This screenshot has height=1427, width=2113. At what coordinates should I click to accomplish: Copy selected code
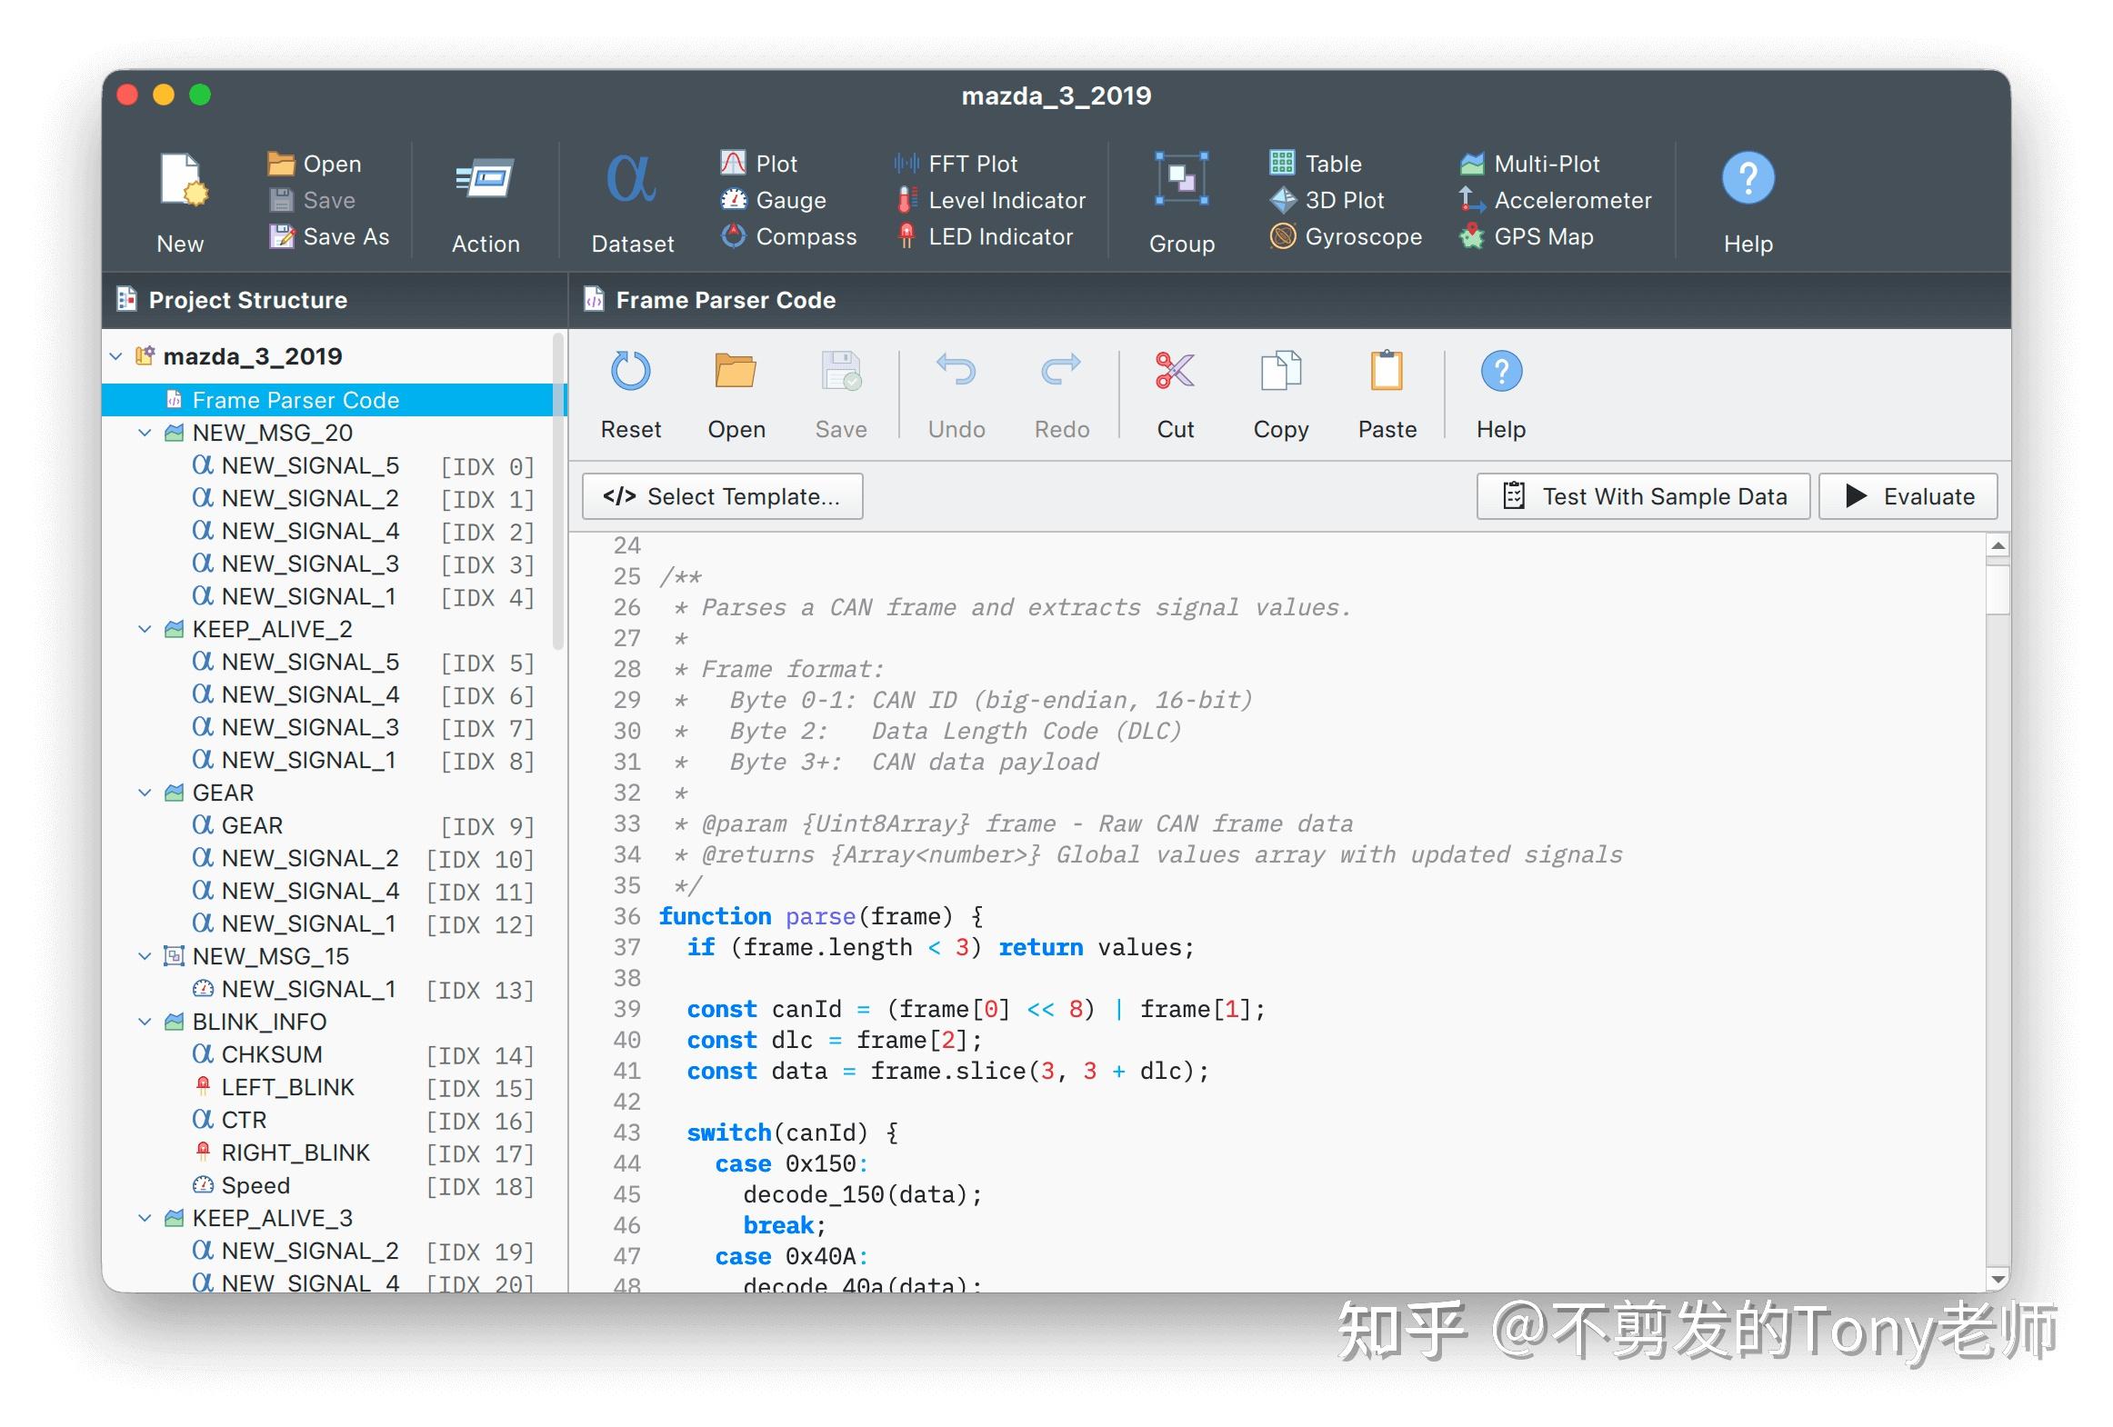click(1280, 394)
